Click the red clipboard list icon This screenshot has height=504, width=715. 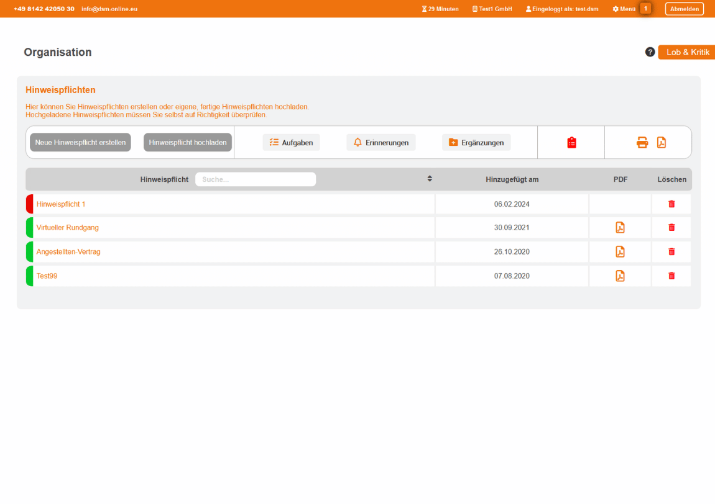[x=571, y=143]
